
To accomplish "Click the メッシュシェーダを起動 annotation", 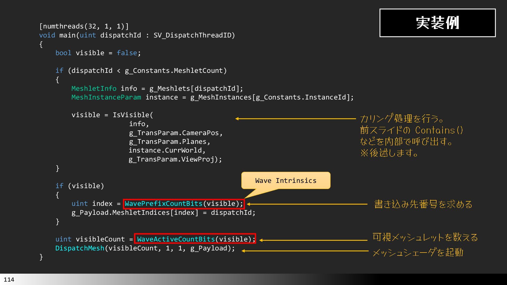I will pyautogui.click(x=418, y=253).
